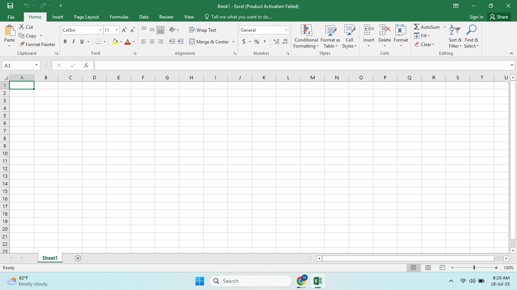Open Conditional Formatting menu
The height and width of the screenshot is (290, 517).
click(306, 36)
